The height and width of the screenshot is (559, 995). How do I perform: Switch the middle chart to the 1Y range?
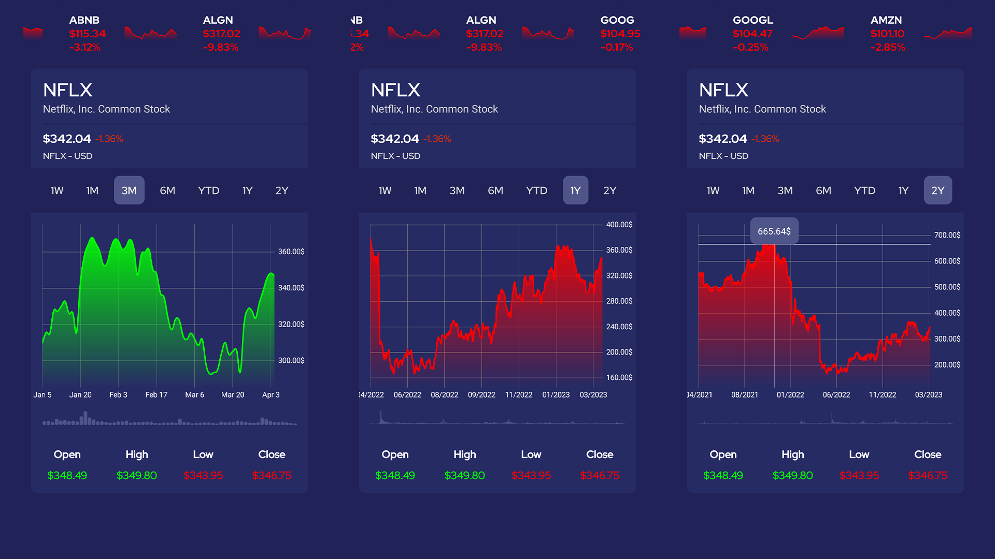tap(575, 190)
